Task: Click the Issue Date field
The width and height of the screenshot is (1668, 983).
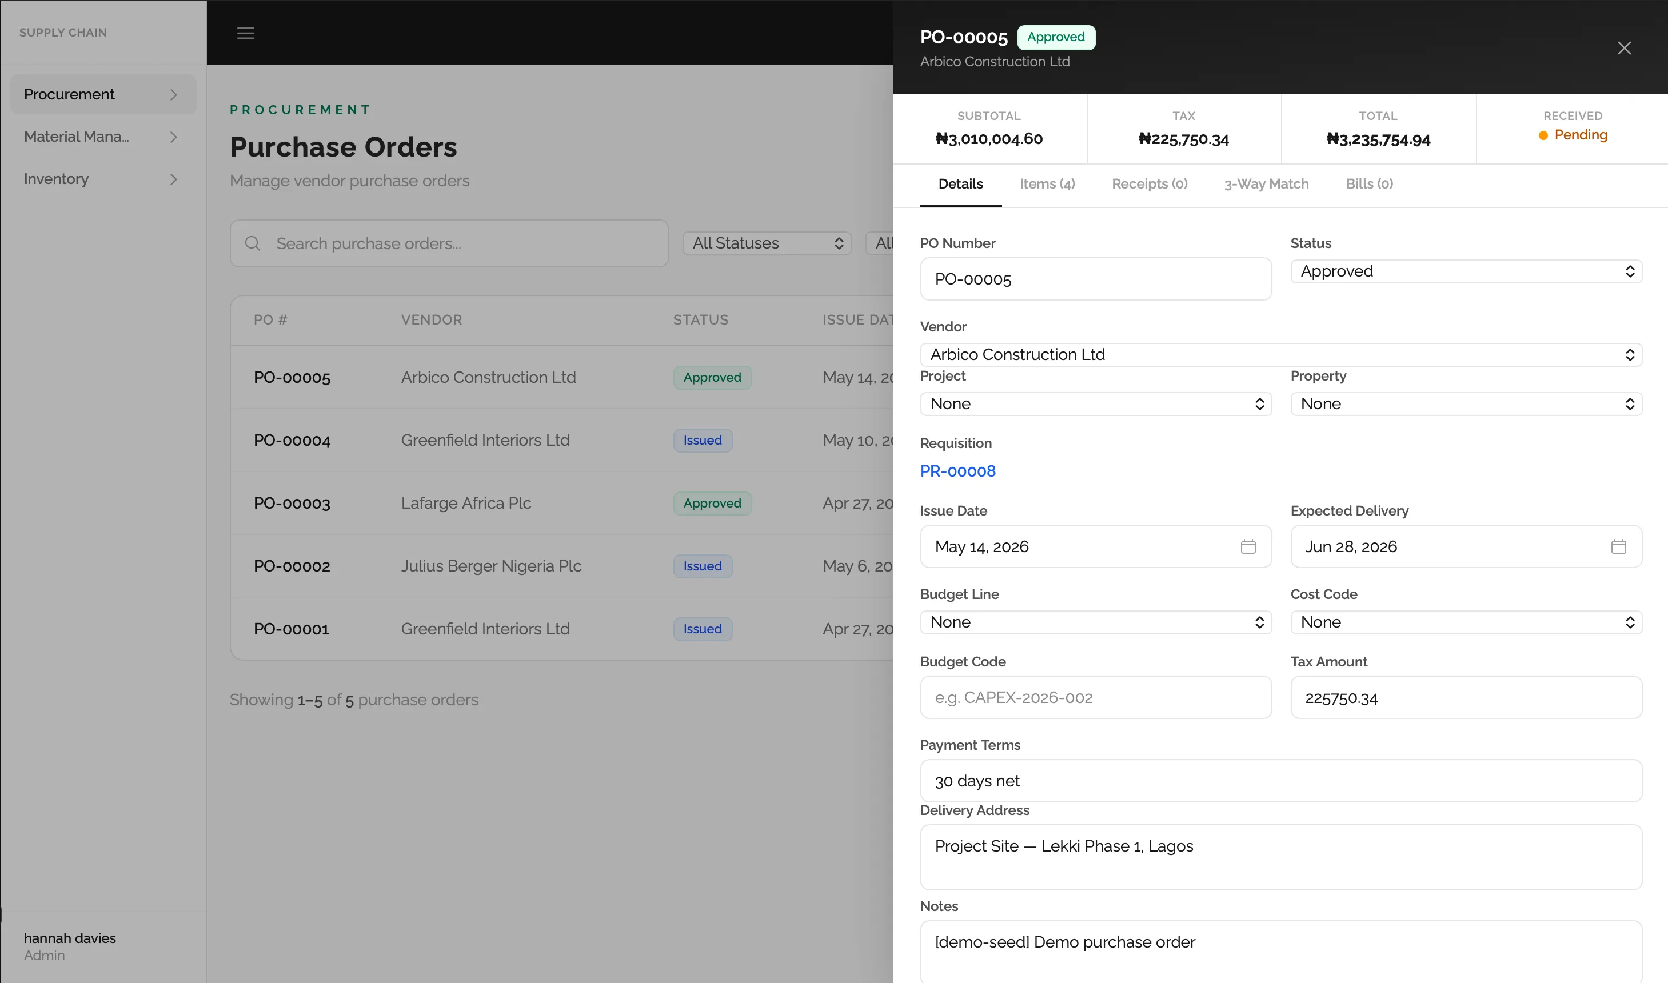Action: 1096,546
